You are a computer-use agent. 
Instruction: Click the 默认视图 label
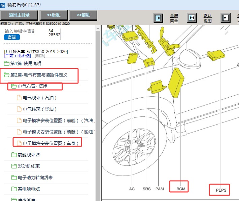207,18
